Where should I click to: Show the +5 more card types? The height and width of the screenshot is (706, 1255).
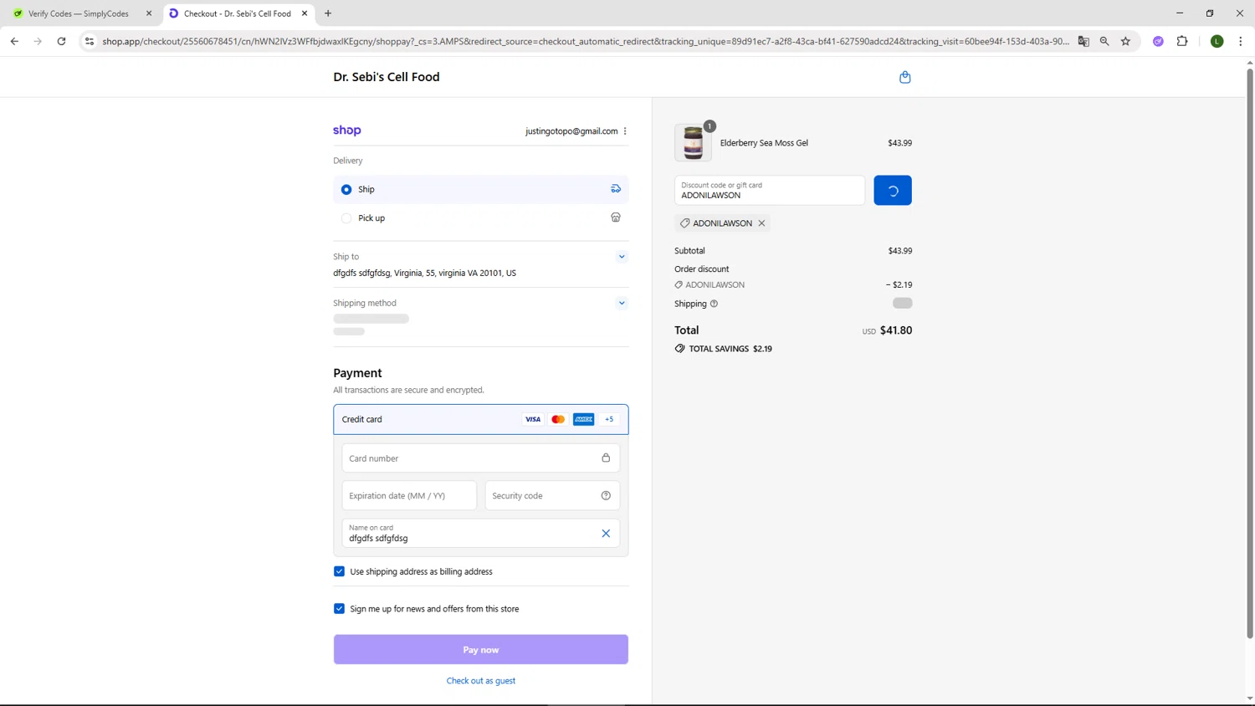coord(609,420)
